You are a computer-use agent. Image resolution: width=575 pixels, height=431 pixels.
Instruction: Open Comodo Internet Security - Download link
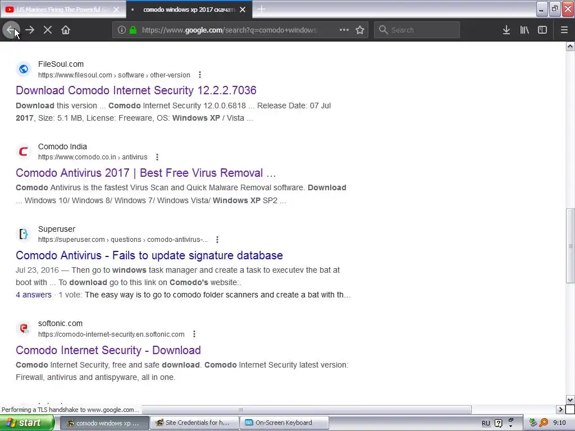tap(108, 350)
